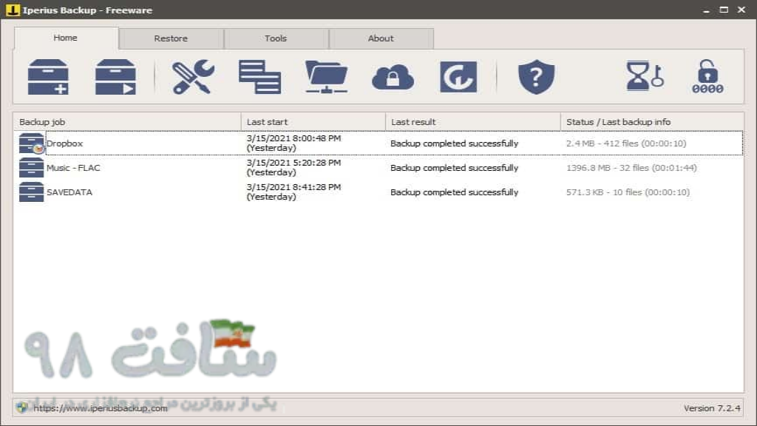
Task: Click the Music - FLAC job icon
Action: click(x=31, y=168)
